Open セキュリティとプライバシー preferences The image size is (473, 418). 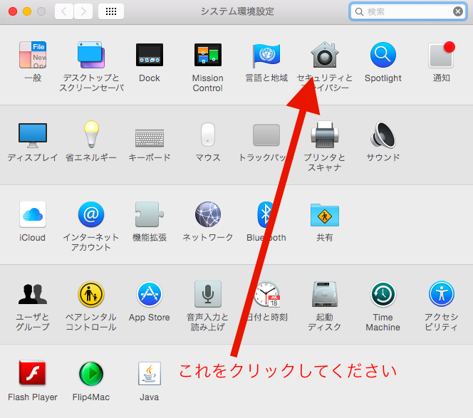point(325,55)
